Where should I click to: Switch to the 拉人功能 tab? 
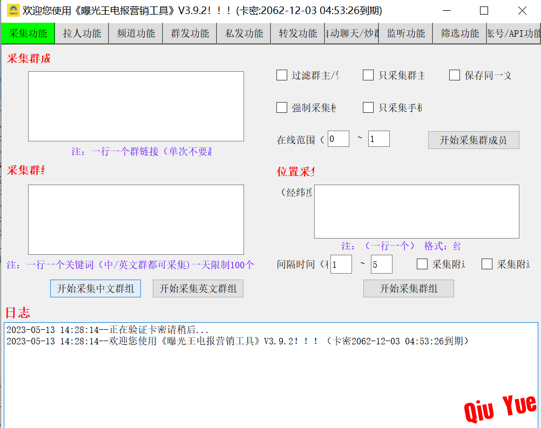tap(82, 33)
